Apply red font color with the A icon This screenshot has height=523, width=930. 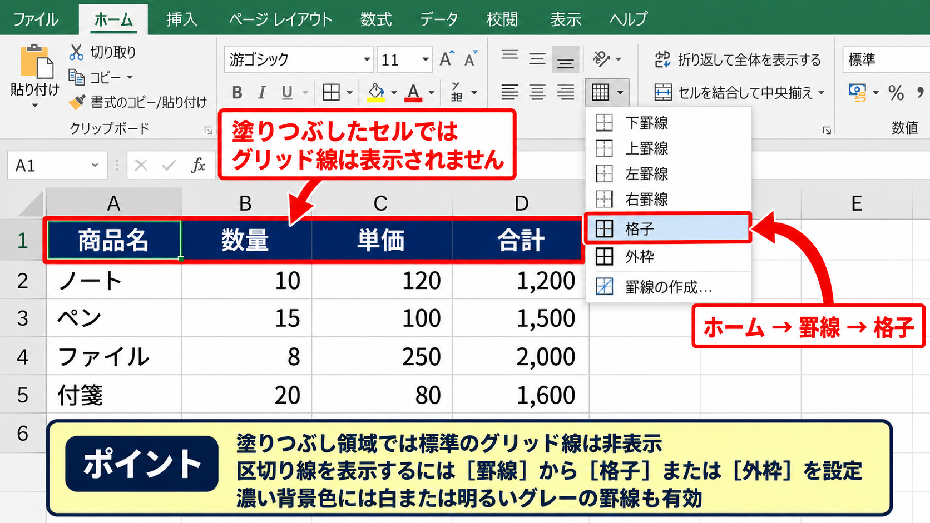[413, 92]
